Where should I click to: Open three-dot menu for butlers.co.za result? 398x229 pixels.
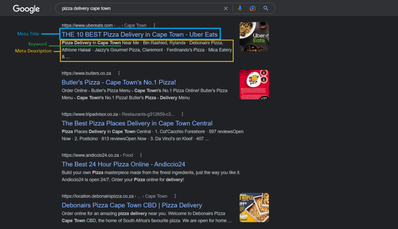click(119, 73)
